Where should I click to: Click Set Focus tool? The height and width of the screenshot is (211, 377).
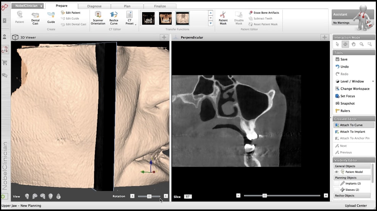click(x=345, y=96)
